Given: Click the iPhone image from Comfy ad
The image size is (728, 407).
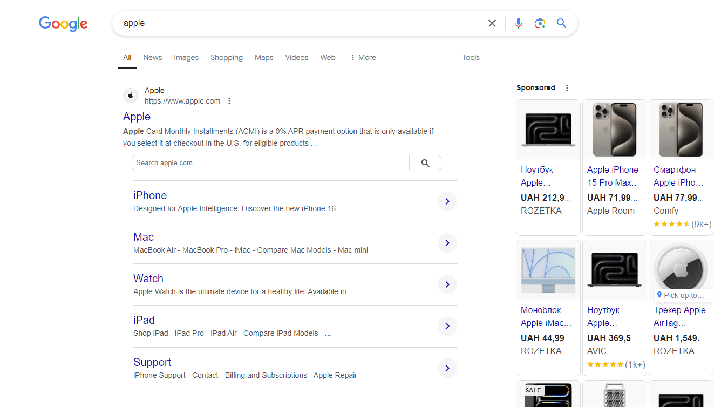Looking at the screenshot, I should pos(681,130).
